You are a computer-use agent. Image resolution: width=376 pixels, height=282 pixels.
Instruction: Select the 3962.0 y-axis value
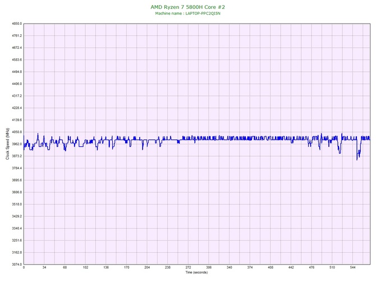tap(17, 144)
